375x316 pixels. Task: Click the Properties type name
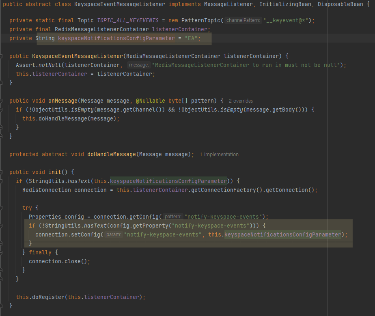pos(45,217)
